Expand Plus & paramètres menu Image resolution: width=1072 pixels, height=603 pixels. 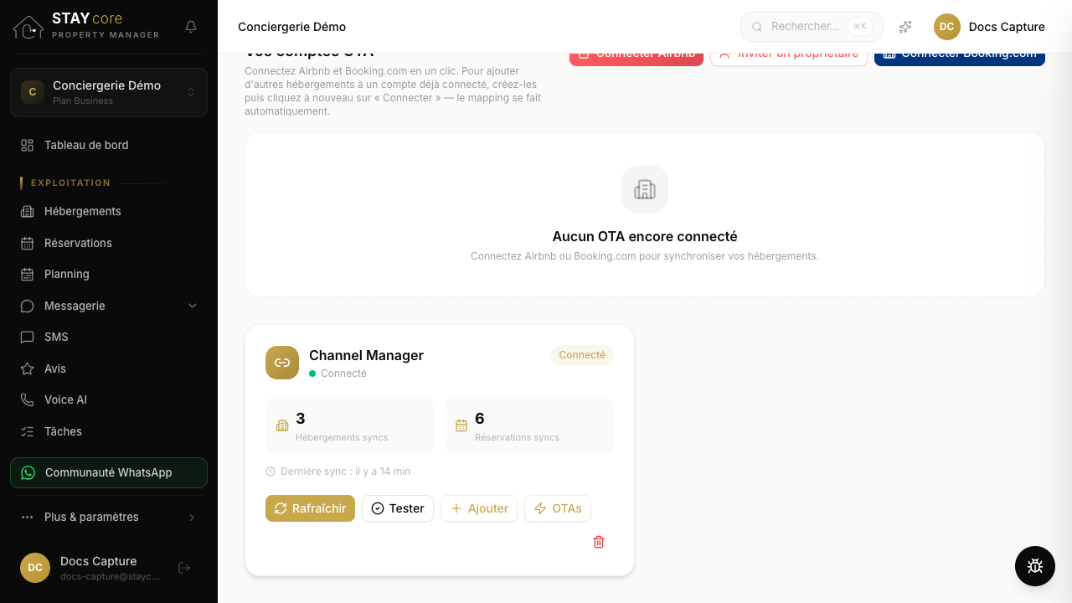pyautogui.click(x=109, y=517)
